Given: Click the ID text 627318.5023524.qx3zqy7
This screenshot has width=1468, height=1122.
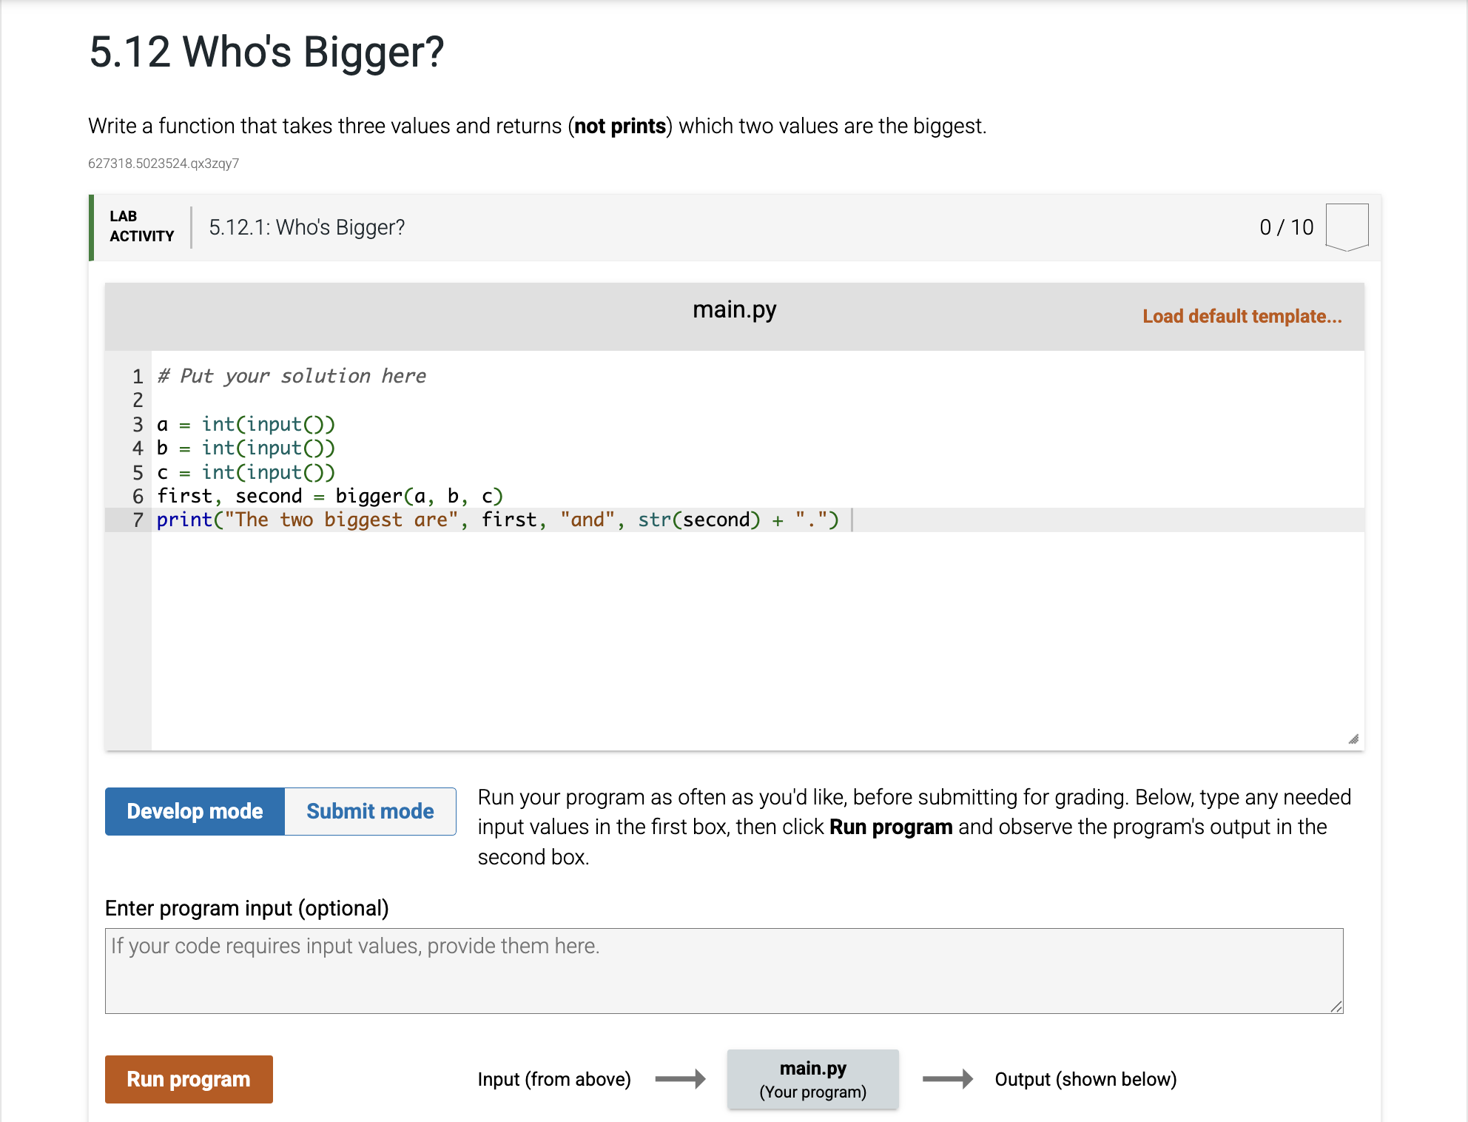Looking at the screenshot, I should (164, 164).
